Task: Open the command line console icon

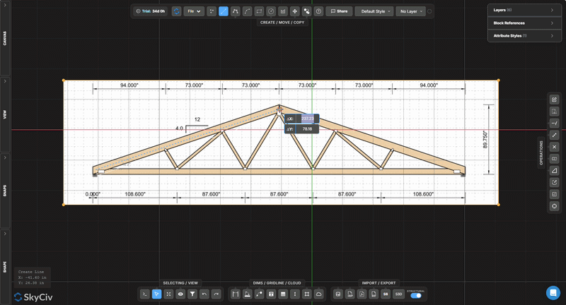Action: [x=145, y=294]
